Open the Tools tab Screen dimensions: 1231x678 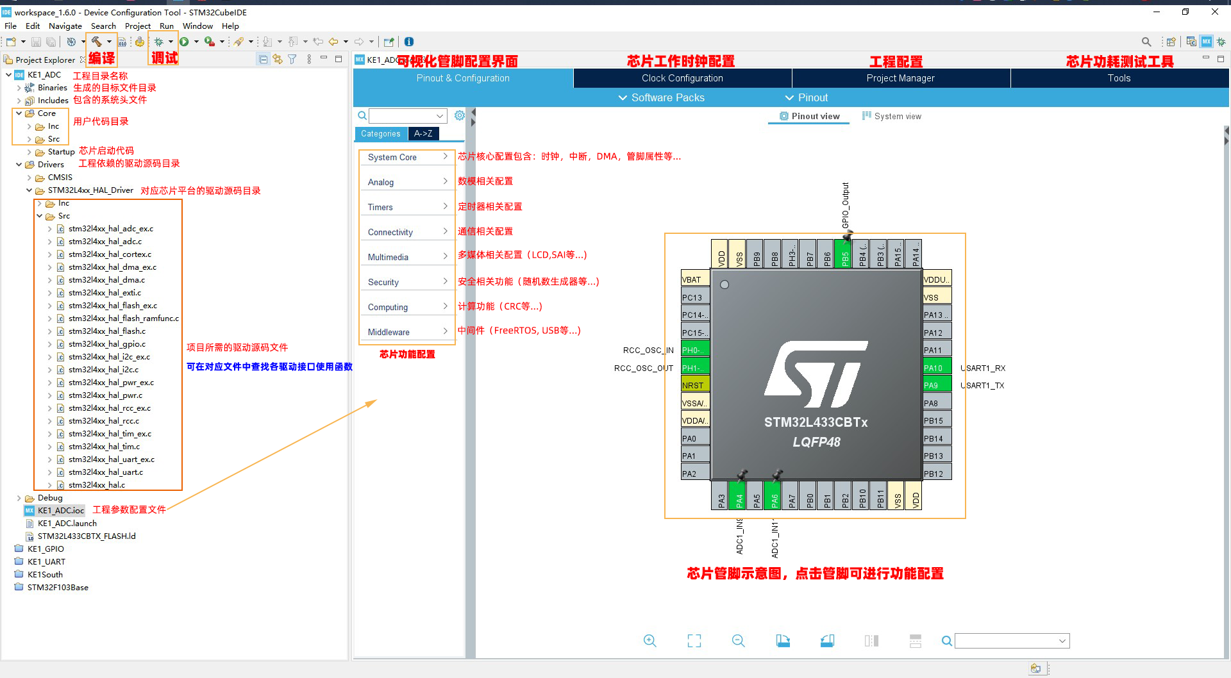click(1119, 78)
